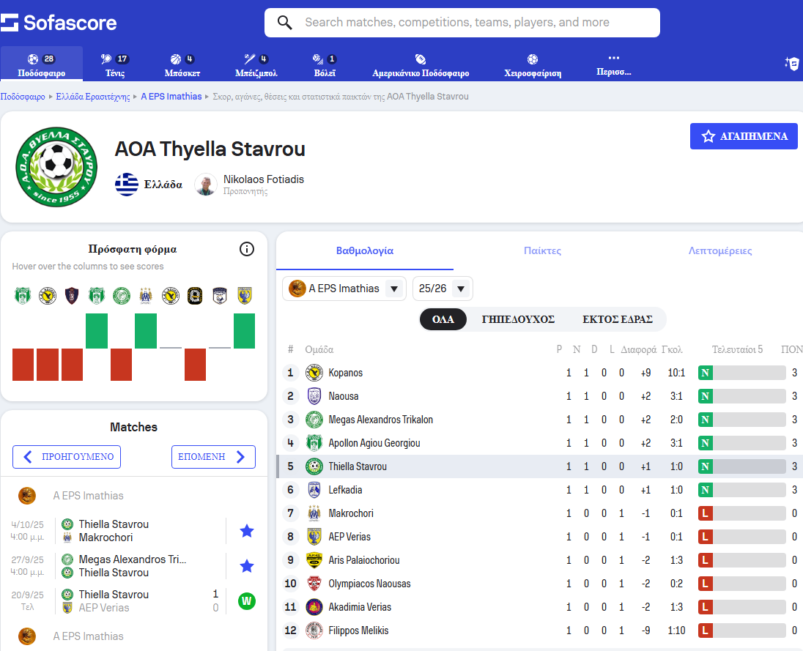
Task: Click the Megas Alexandros Trikalon logo in standings
Action: tap(314, 420)
